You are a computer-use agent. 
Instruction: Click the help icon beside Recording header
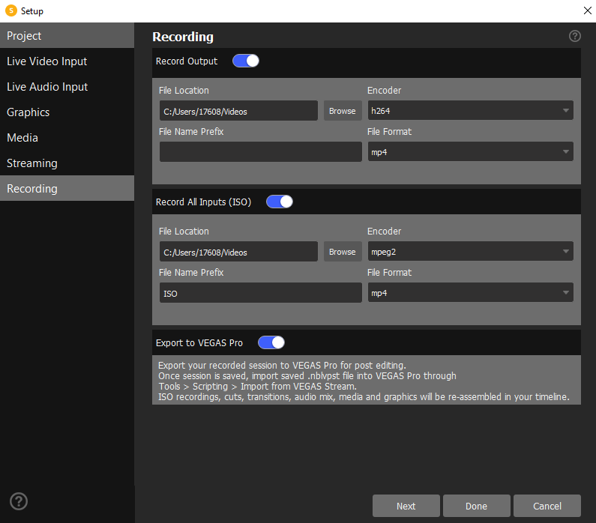[575, 36]
